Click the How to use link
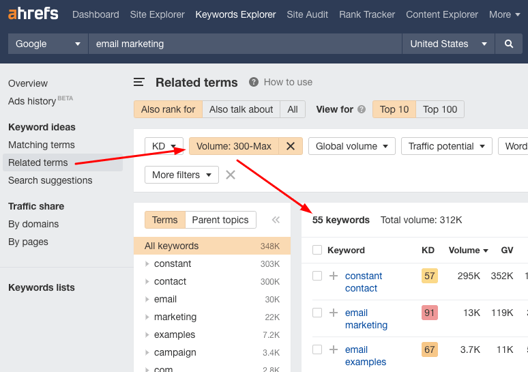528x372 pixels. click(x=288, y=82)
